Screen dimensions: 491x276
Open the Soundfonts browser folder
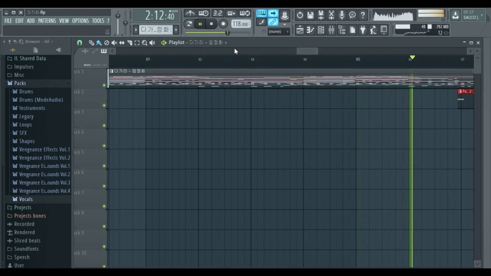pos(26,249)
